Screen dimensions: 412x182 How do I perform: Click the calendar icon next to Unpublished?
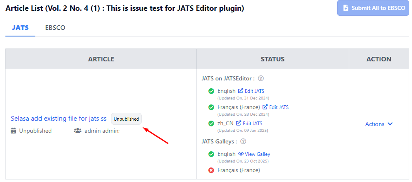click(x=14, y=131)
